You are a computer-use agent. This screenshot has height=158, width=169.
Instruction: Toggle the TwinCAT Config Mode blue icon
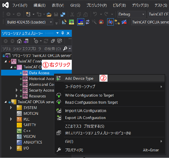point(81,22)
